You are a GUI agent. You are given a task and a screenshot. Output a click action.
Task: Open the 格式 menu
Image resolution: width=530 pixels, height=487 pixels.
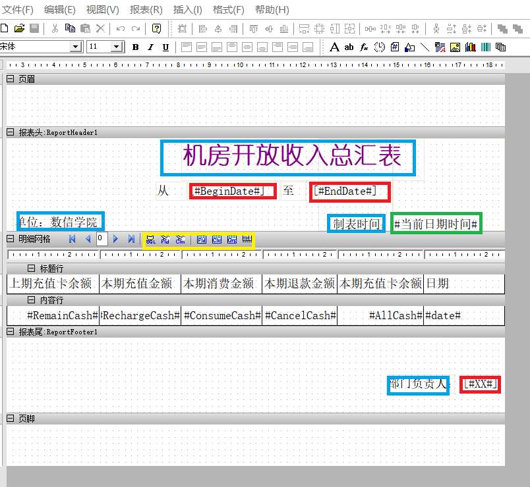227,10
